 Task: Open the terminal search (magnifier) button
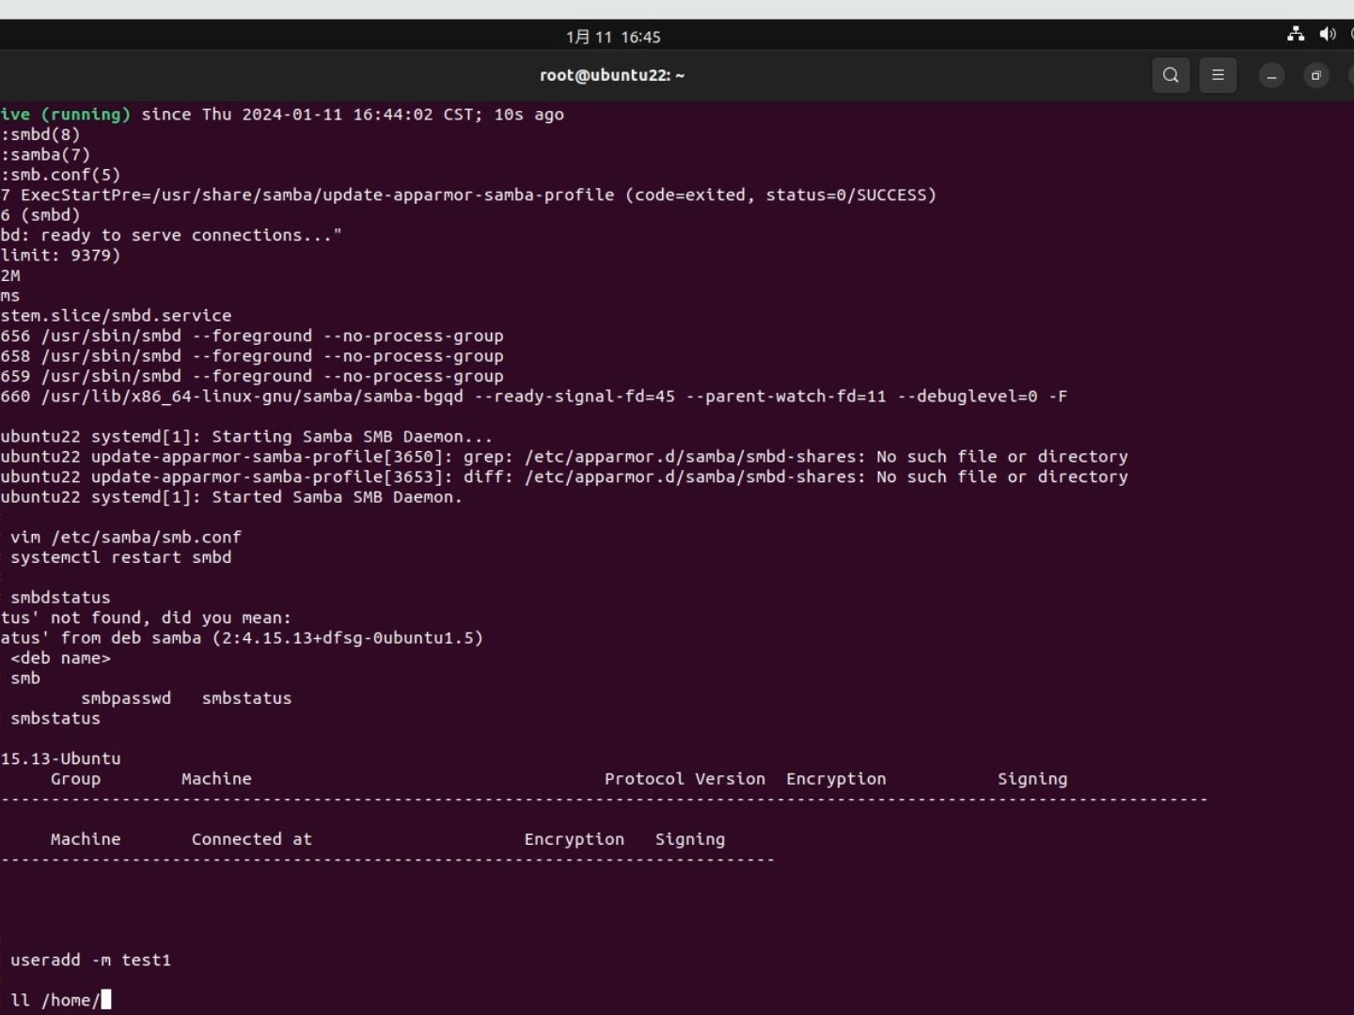coord(1171,76)
